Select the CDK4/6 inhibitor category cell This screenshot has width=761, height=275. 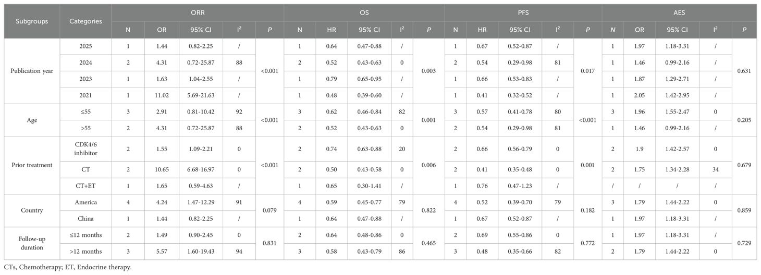(85, 149)
